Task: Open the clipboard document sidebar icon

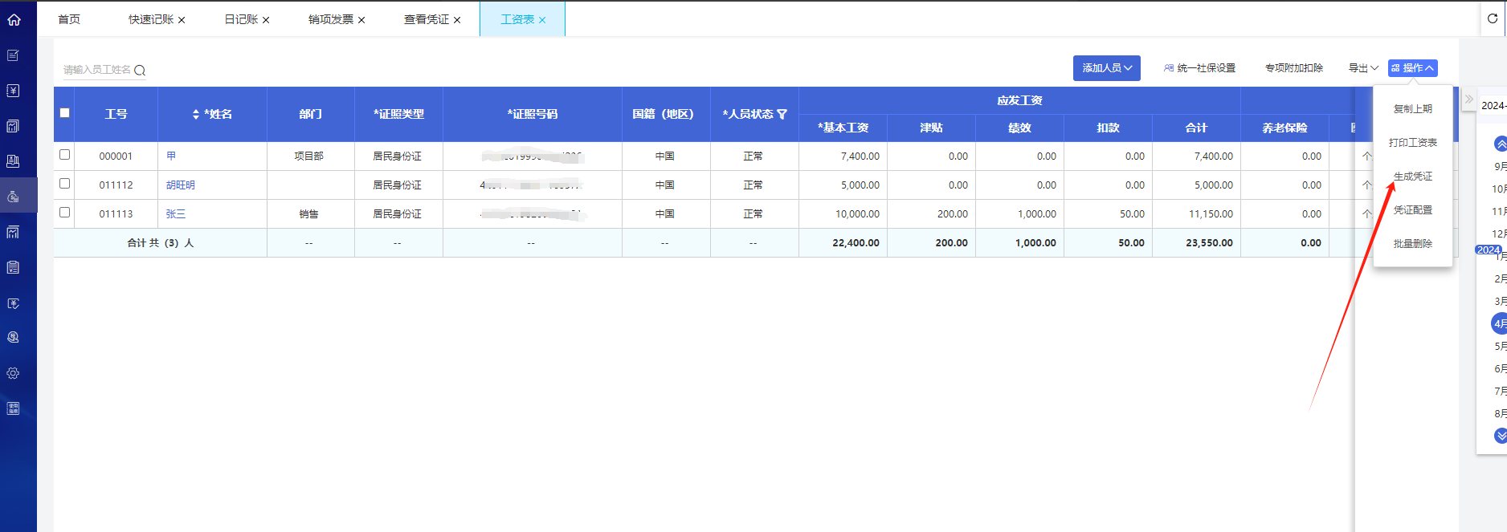Action: pyautogui.click(x=14, y=267)
